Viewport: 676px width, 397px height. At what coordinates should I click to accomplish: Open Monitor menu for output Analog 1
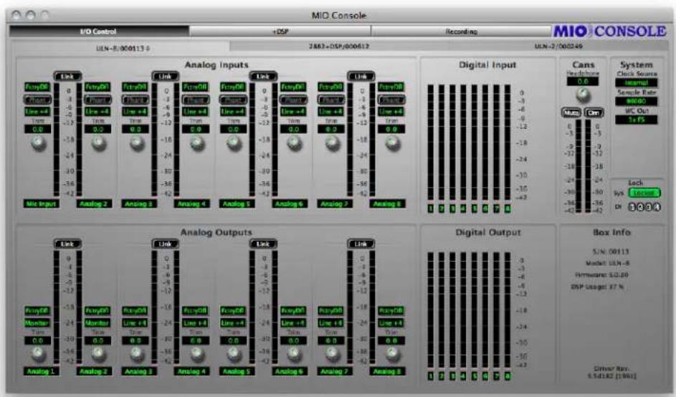tap(37, 323)
